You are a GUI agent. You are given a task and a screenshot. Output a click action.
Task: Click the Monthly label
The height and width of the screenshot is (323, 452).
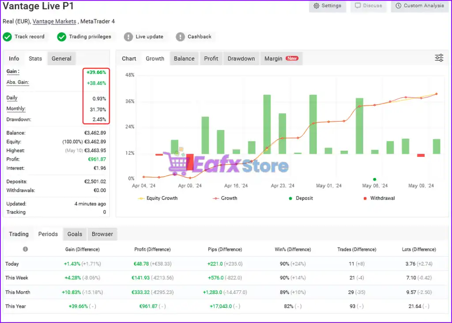(16, 108)
